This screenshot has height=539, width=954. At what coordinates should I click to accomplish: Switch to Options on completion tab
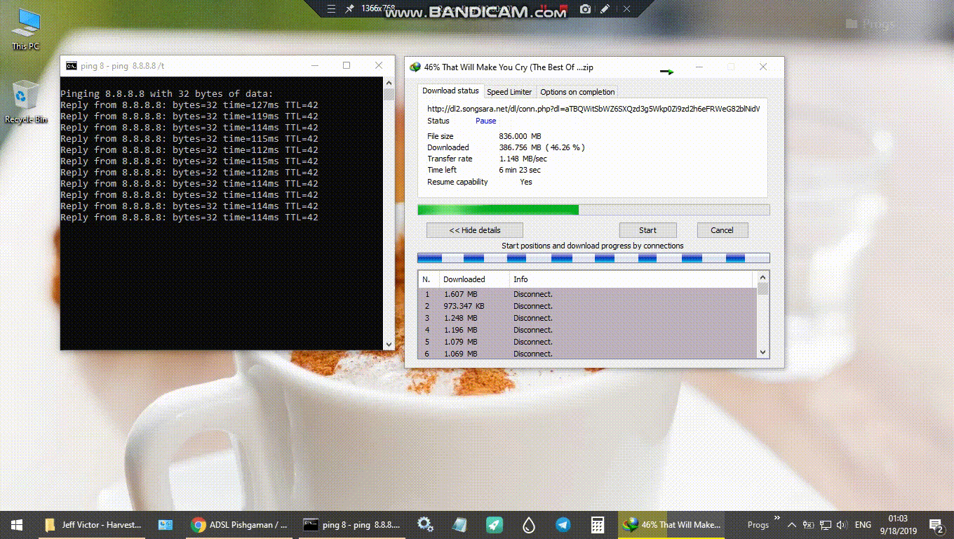coord(577,92)
